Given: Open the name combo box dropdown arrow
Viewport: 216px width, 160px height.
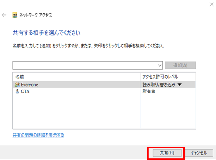Looking at the screenshot, I should click(x=159, y=65).
